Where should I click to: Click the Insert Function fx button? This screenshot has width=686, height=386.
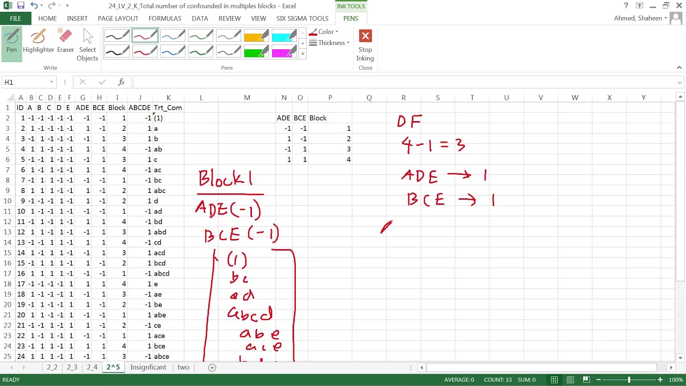point(121,82)
